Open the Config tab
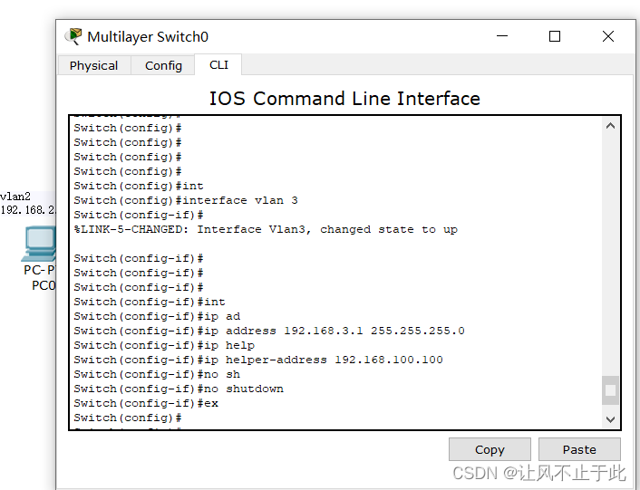The height and width of the screenshot is (490, 640). pos(163,65)
